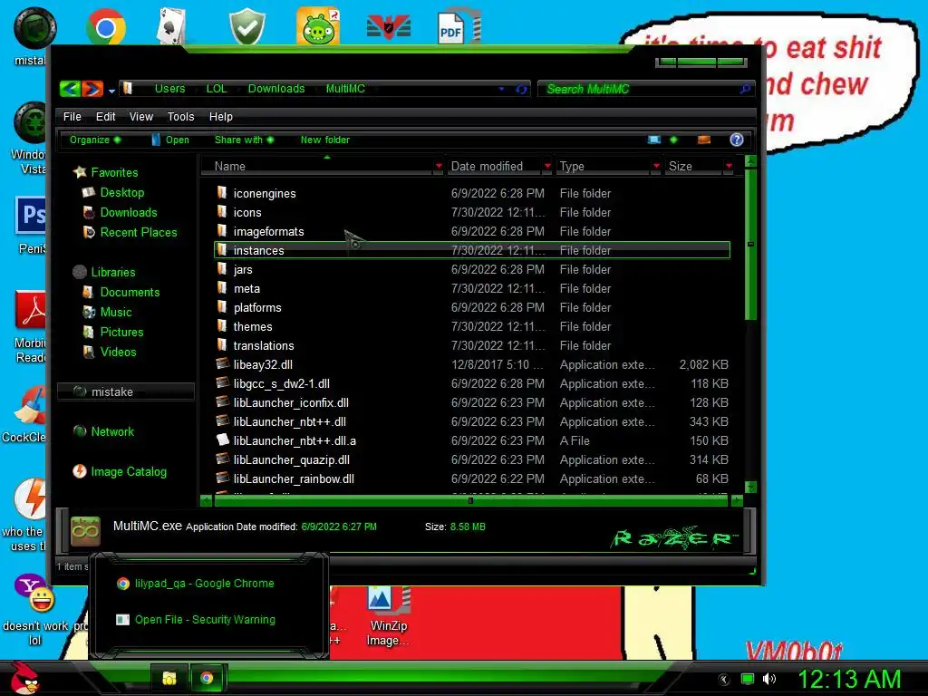Open Recent Places in navigation pane
The image size is (928, 696).
click(x=139, y=233)
